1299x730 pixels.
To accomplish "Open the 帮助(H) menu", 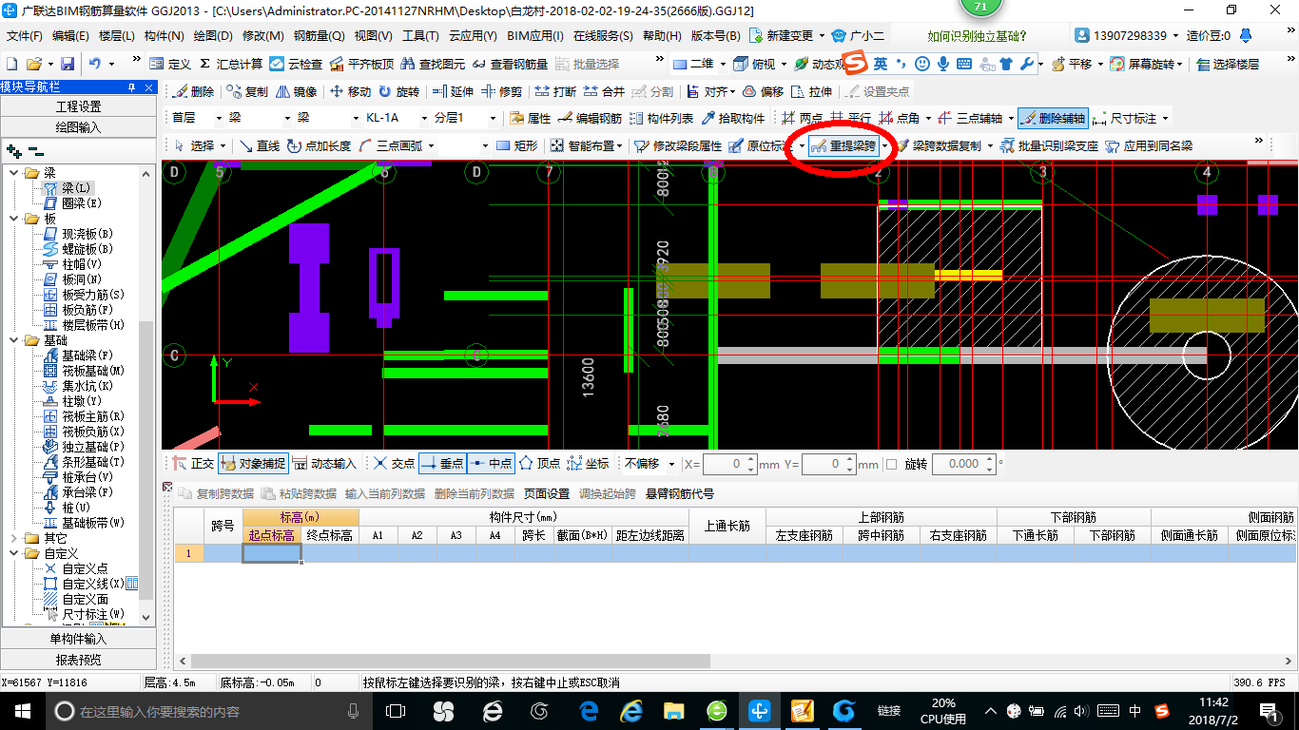I will [662, 36].
